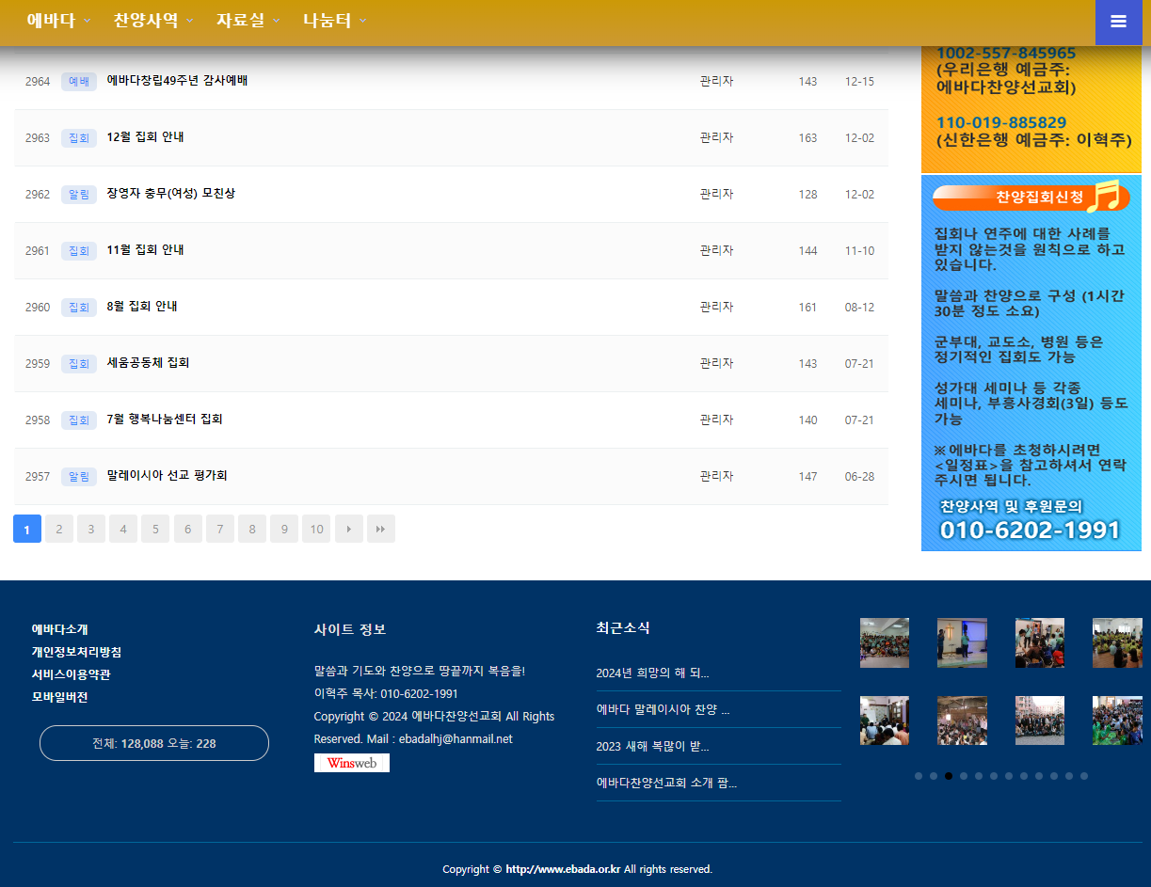
Task: Select the first gallery thumbnail in footer
Action: pos(884,642)
